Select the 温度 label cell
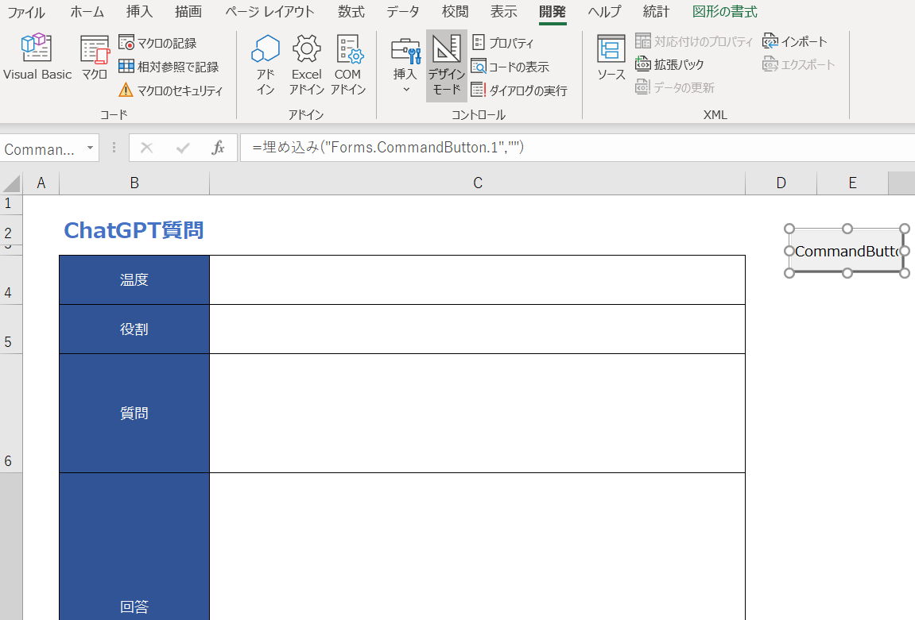The width and height of the screenshot is (915, 620). (x=134, y=279)
